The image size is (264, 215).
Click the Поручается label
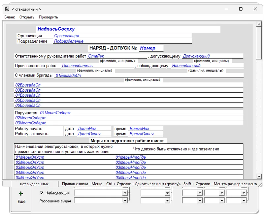click(26, 113)
